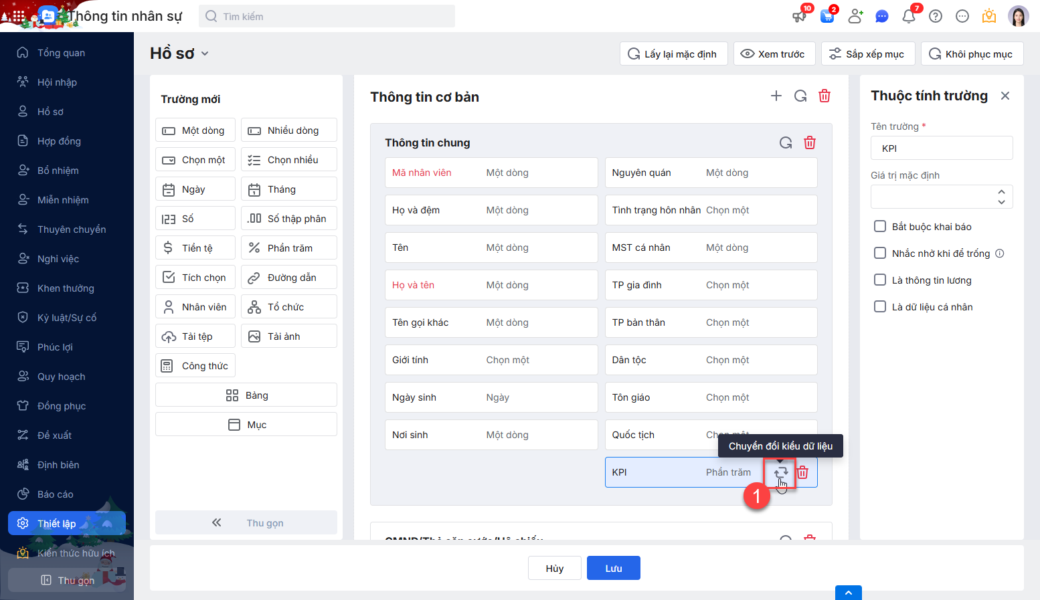Navigate to Khen thưởng menu
1040x600 pixels.
click(x=67, y=288)
